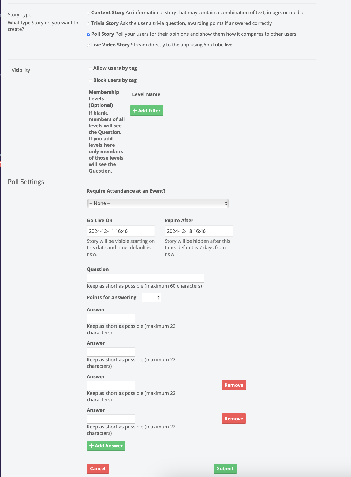Click the Expire After date field
The image size is (351, 477).
[x=199, y=231]
